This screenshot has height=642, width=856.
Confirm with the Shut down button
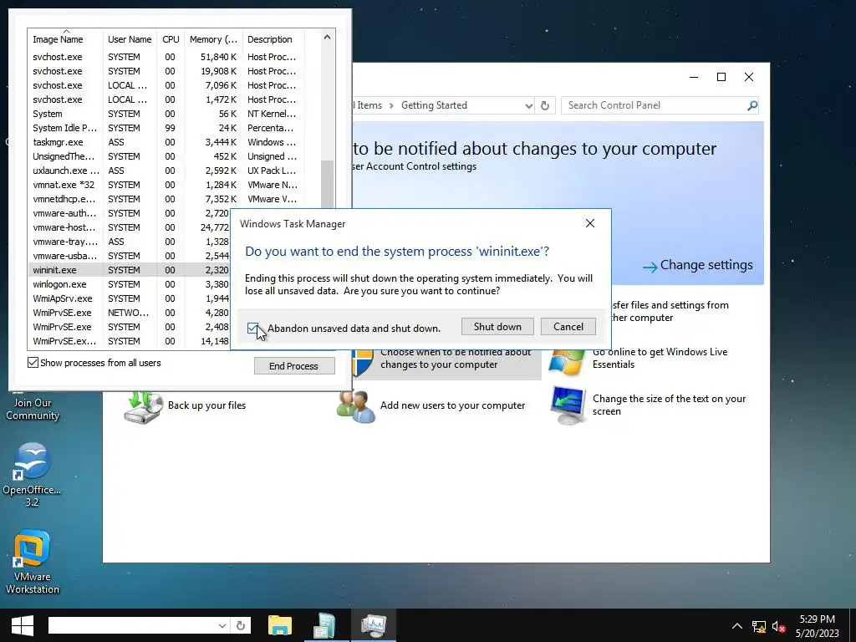tap(497, 327)
